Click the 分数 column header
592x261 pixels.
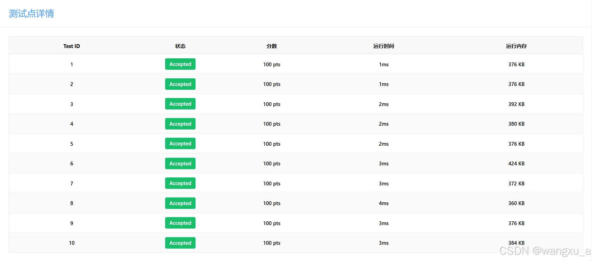pos(272,46)
